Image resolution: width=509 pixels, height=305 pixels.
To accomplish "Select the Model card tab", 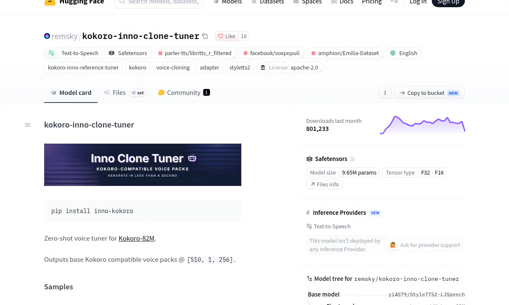I will pyautogui.click(x=71, y=93).
